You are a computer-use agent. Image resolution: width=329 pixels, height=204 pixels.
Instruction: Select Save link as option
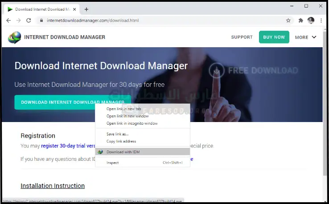point(117,134)
